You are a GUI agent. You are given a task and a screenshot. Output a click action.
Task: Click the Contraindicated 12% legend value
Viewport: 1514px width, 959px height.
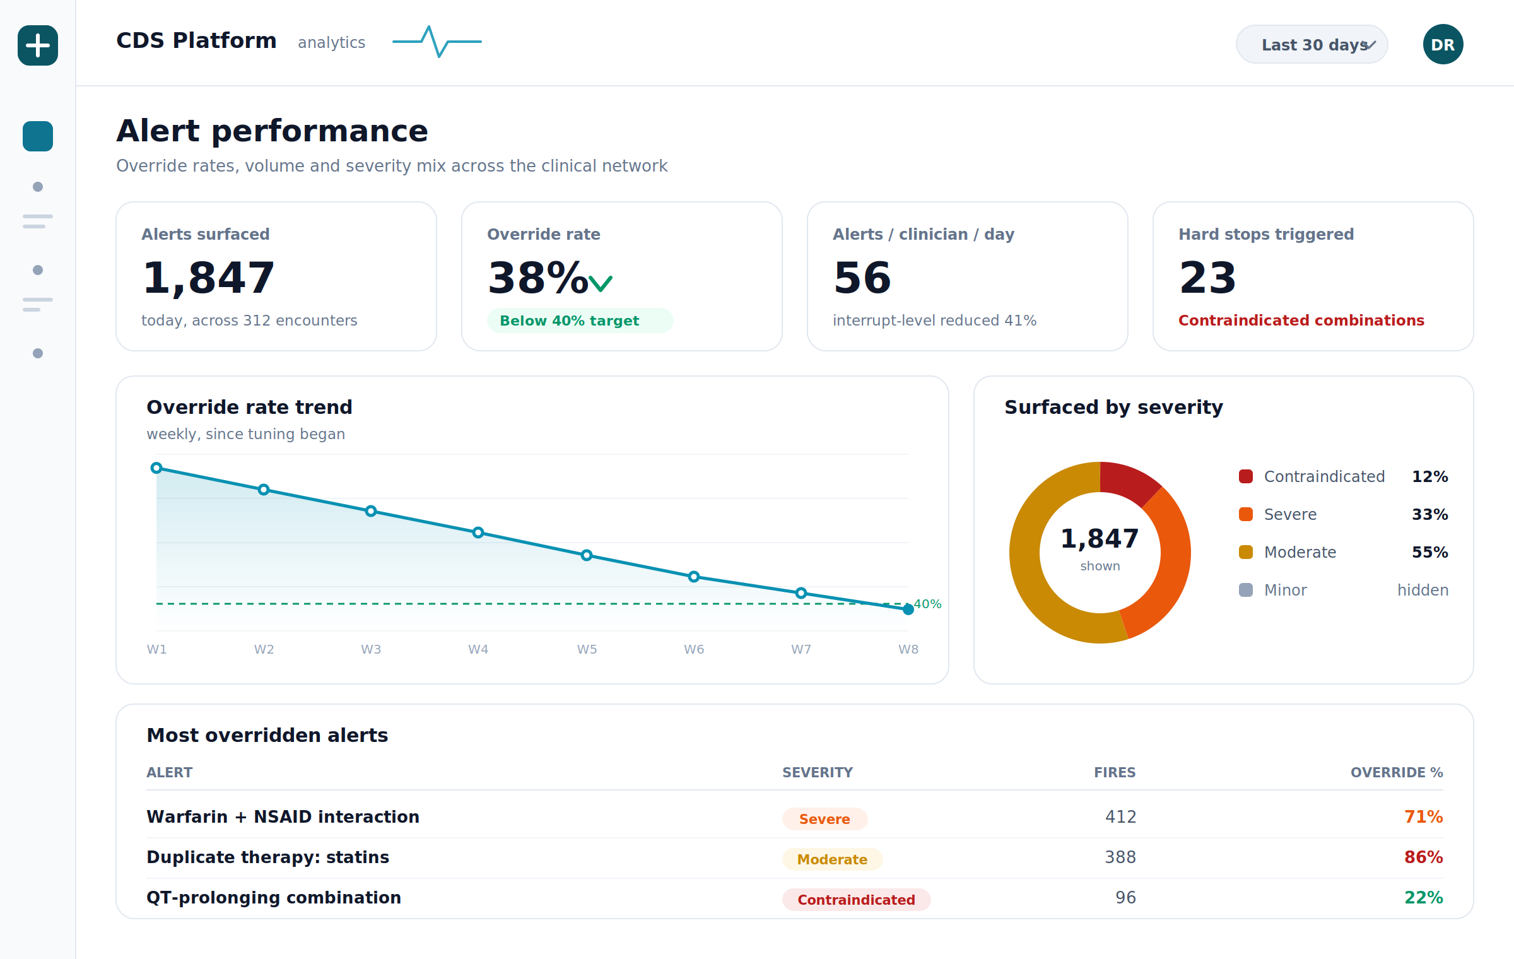(x=1429, y=476)
